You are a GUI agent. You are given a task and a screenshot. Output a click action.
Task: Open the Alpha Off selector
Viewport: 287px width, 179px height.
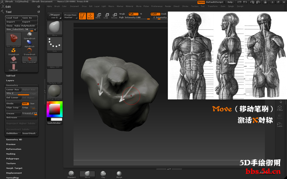55,61
